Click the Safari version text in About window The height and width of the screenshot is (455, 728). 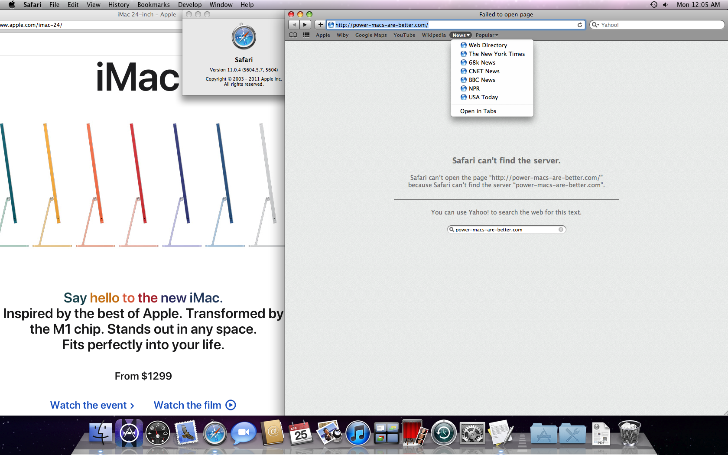(x=244, y=70)
